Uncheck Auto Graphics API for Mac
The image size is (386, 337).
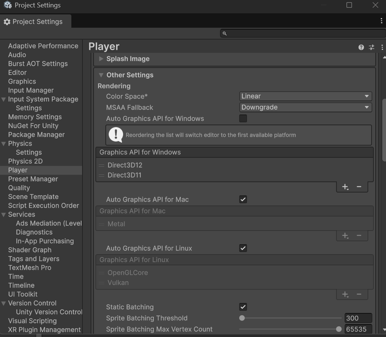coord(243,200)
